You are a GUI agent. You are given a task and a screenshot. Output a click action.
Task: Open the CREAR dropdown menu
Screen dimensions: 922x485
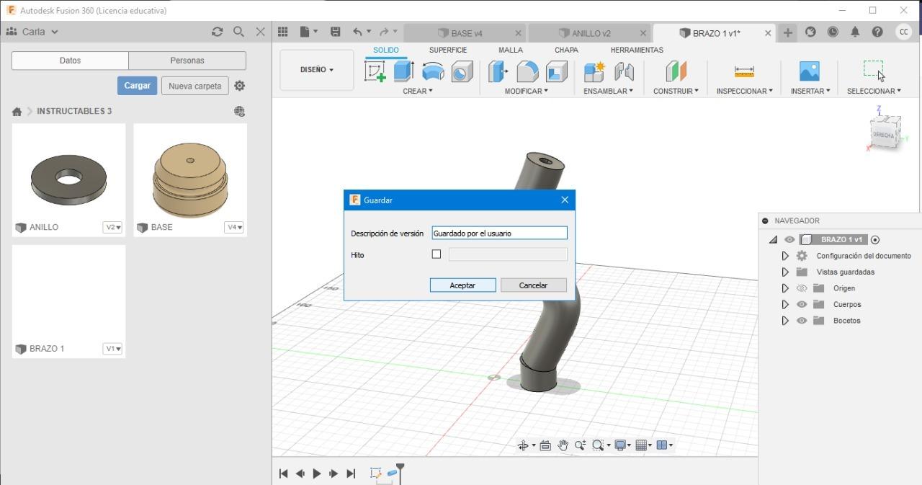(x=418, y=91)
